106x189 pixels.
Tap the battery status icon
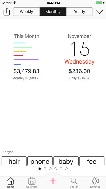click(99, 3)
